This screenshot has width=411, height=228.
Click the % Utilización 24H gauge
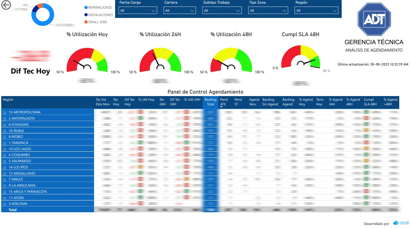point(160,60)
